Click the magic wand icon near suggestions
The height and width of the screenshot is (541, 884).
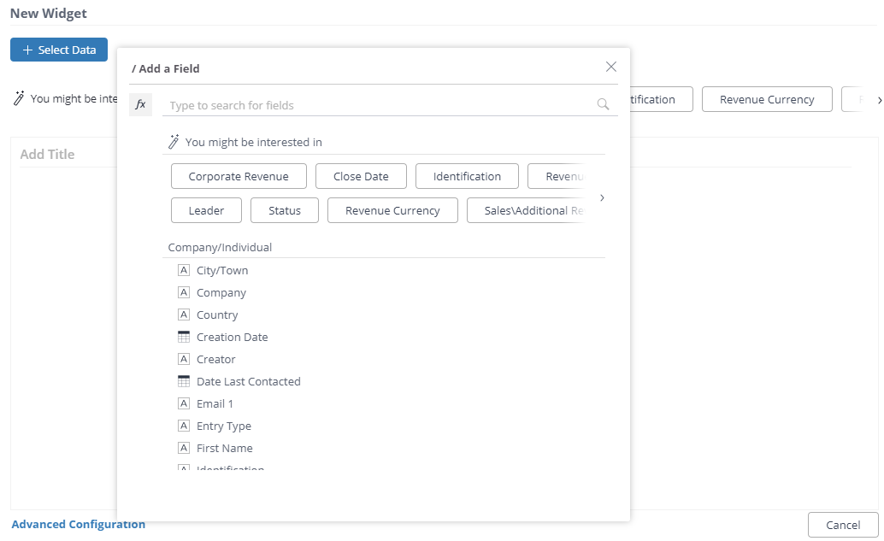point(174,141)
